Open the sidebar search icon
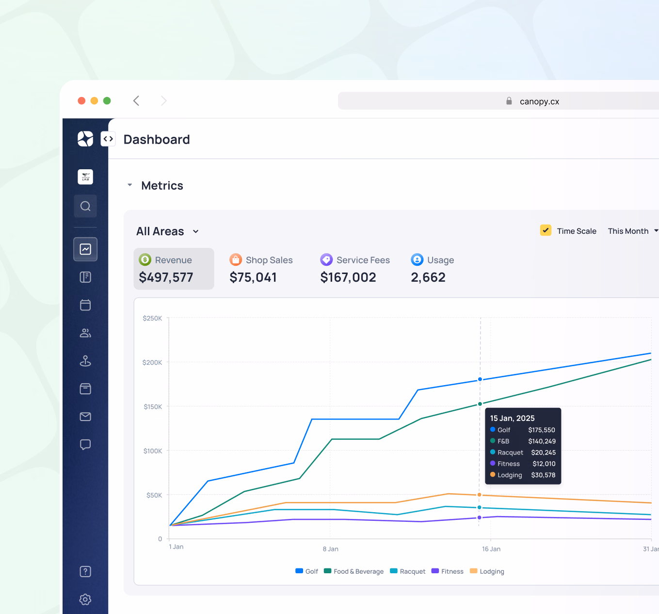This screenshot has width=659, height=614. [x=85, y=206]
